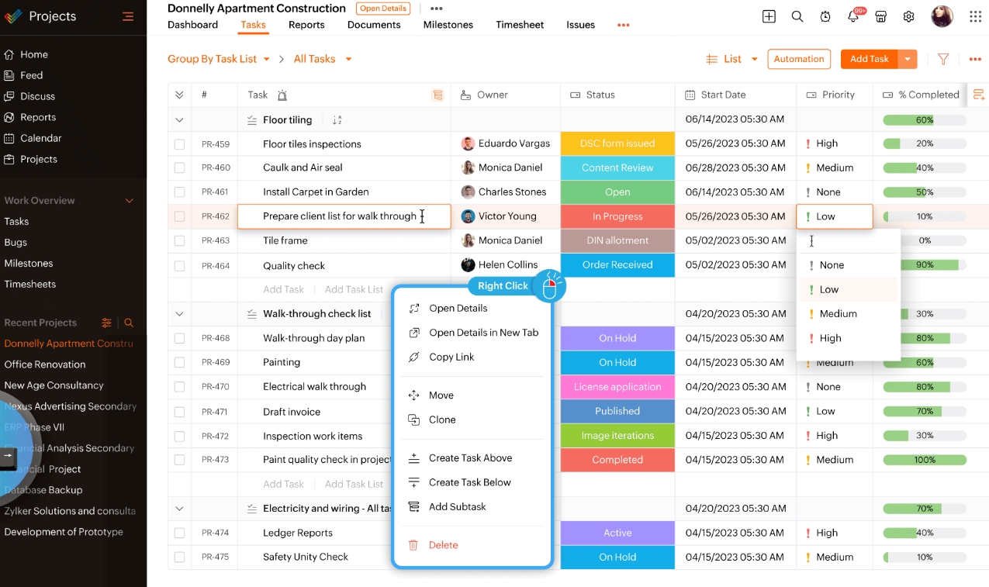Collapse the Floor tiling task group
Viewport: 989px width, 587px height.
click(179, 119)
